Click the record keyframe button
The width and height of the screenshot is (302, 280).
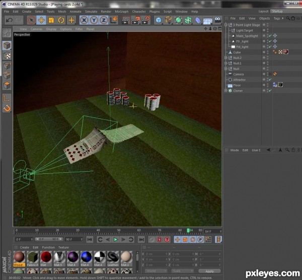(x=152, y=240)
